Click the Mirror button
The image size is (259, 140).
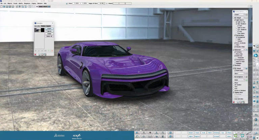(x=210, y=133)
